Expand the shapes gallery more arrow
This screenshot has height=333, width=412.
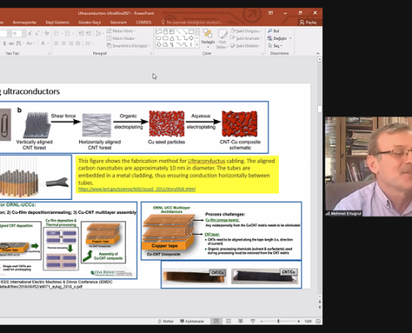pyautogui.click(x=197, y=45)
